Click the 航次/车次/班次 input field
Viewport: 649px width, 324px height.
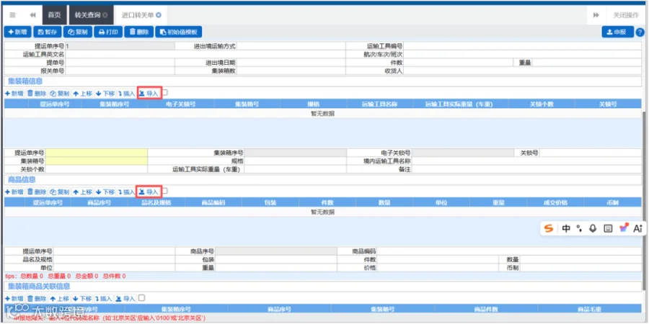click(x=523, y=55)
